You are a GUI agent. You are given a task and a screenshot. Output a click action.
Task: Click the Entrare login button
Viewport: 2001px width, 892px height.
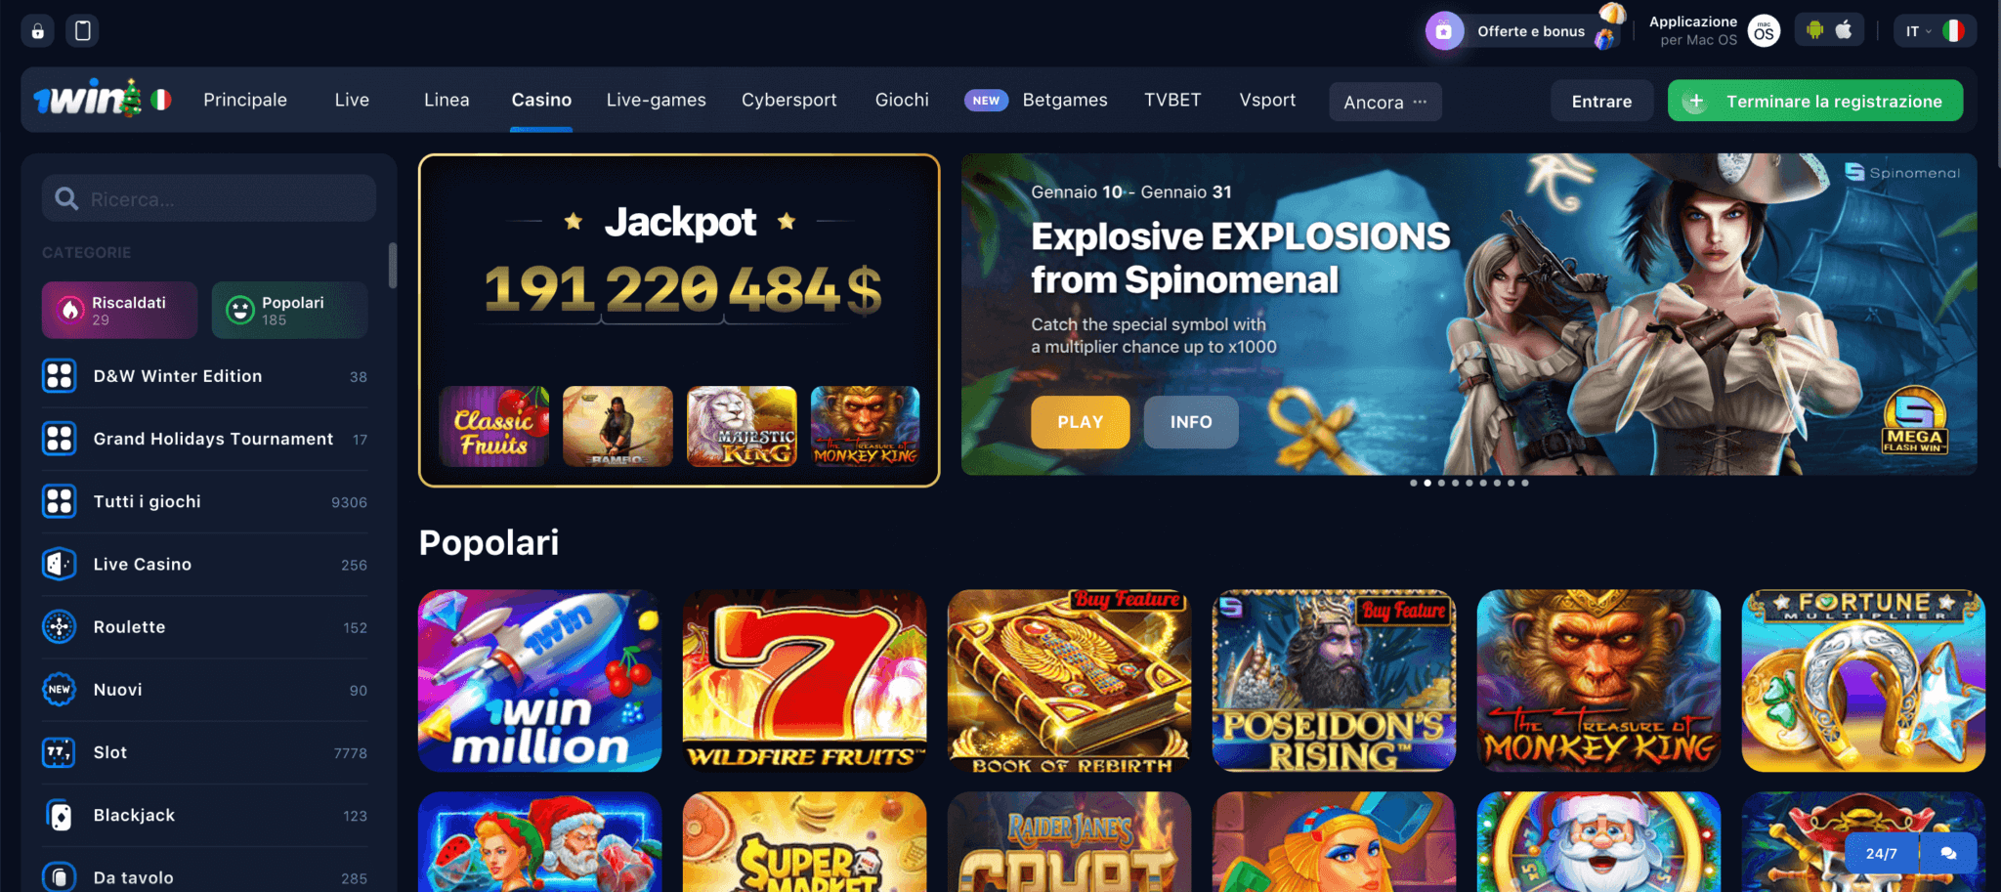coord(1601,101)
